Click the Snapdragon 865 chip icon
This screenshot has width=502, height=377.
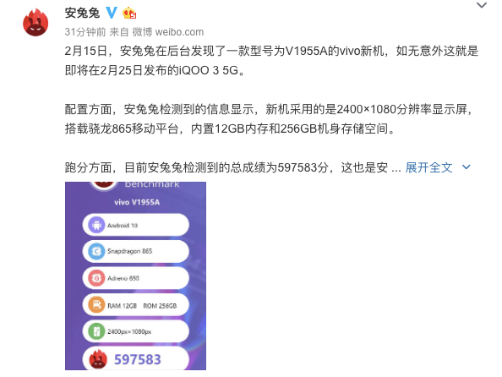(x=96, y=251)
